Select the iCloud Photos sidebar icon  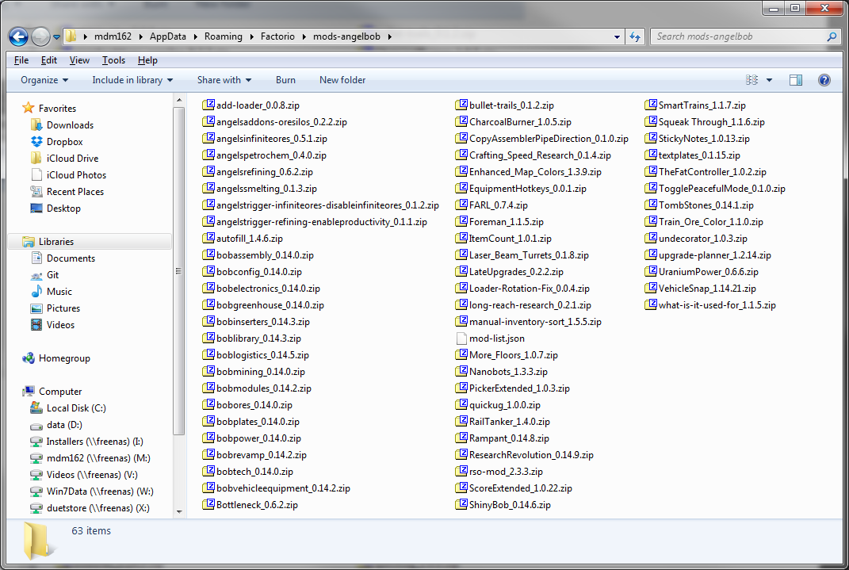click(x=36, y=175)
